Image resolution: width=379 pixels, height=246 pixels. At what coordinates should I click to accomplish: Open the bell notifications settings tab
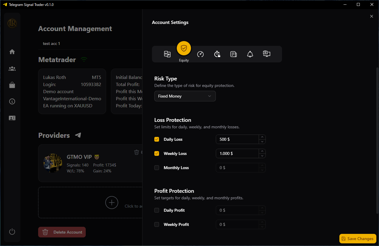point(250,54)
